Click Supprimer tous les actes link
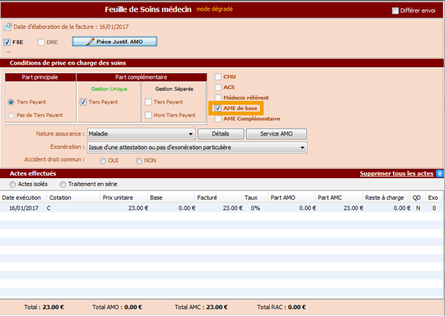The height and width of the screenshot is (316, 445). [396, 174]
